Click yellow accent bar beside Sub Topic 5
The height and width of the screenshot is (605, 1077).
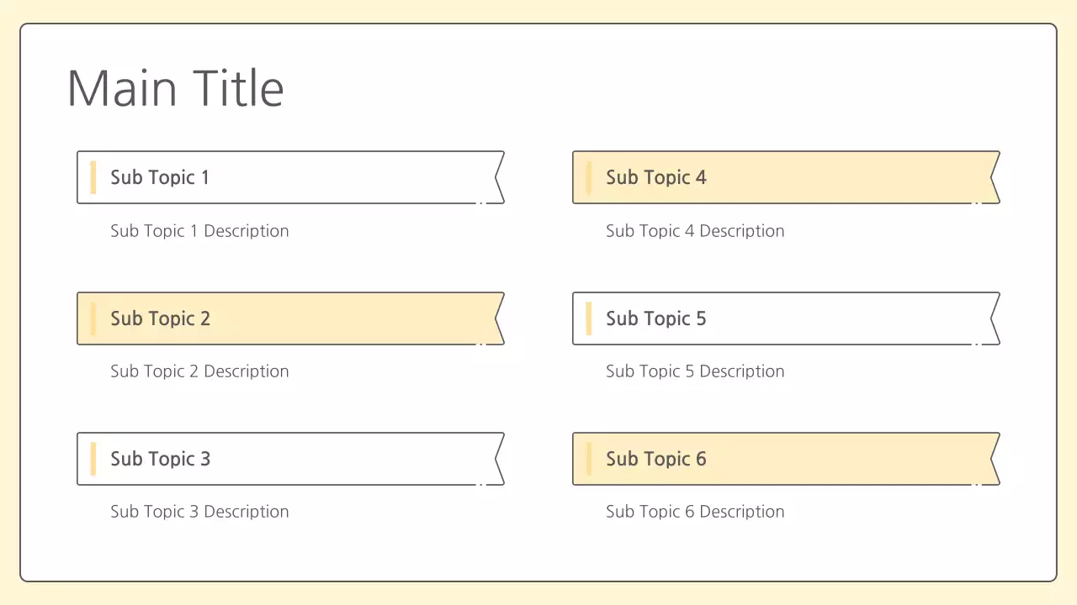(x=589, y=318)
